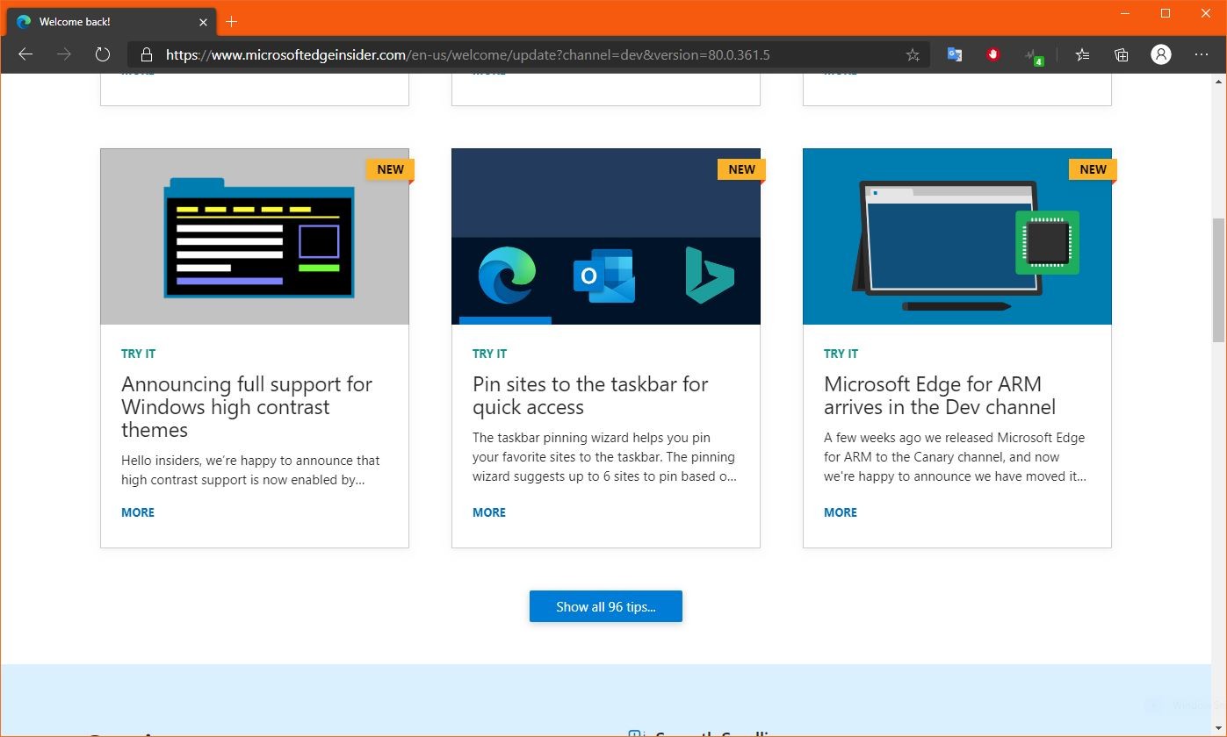Open the translate extension icon
The height and width of the screenshot is (737, 1227).
955,54
